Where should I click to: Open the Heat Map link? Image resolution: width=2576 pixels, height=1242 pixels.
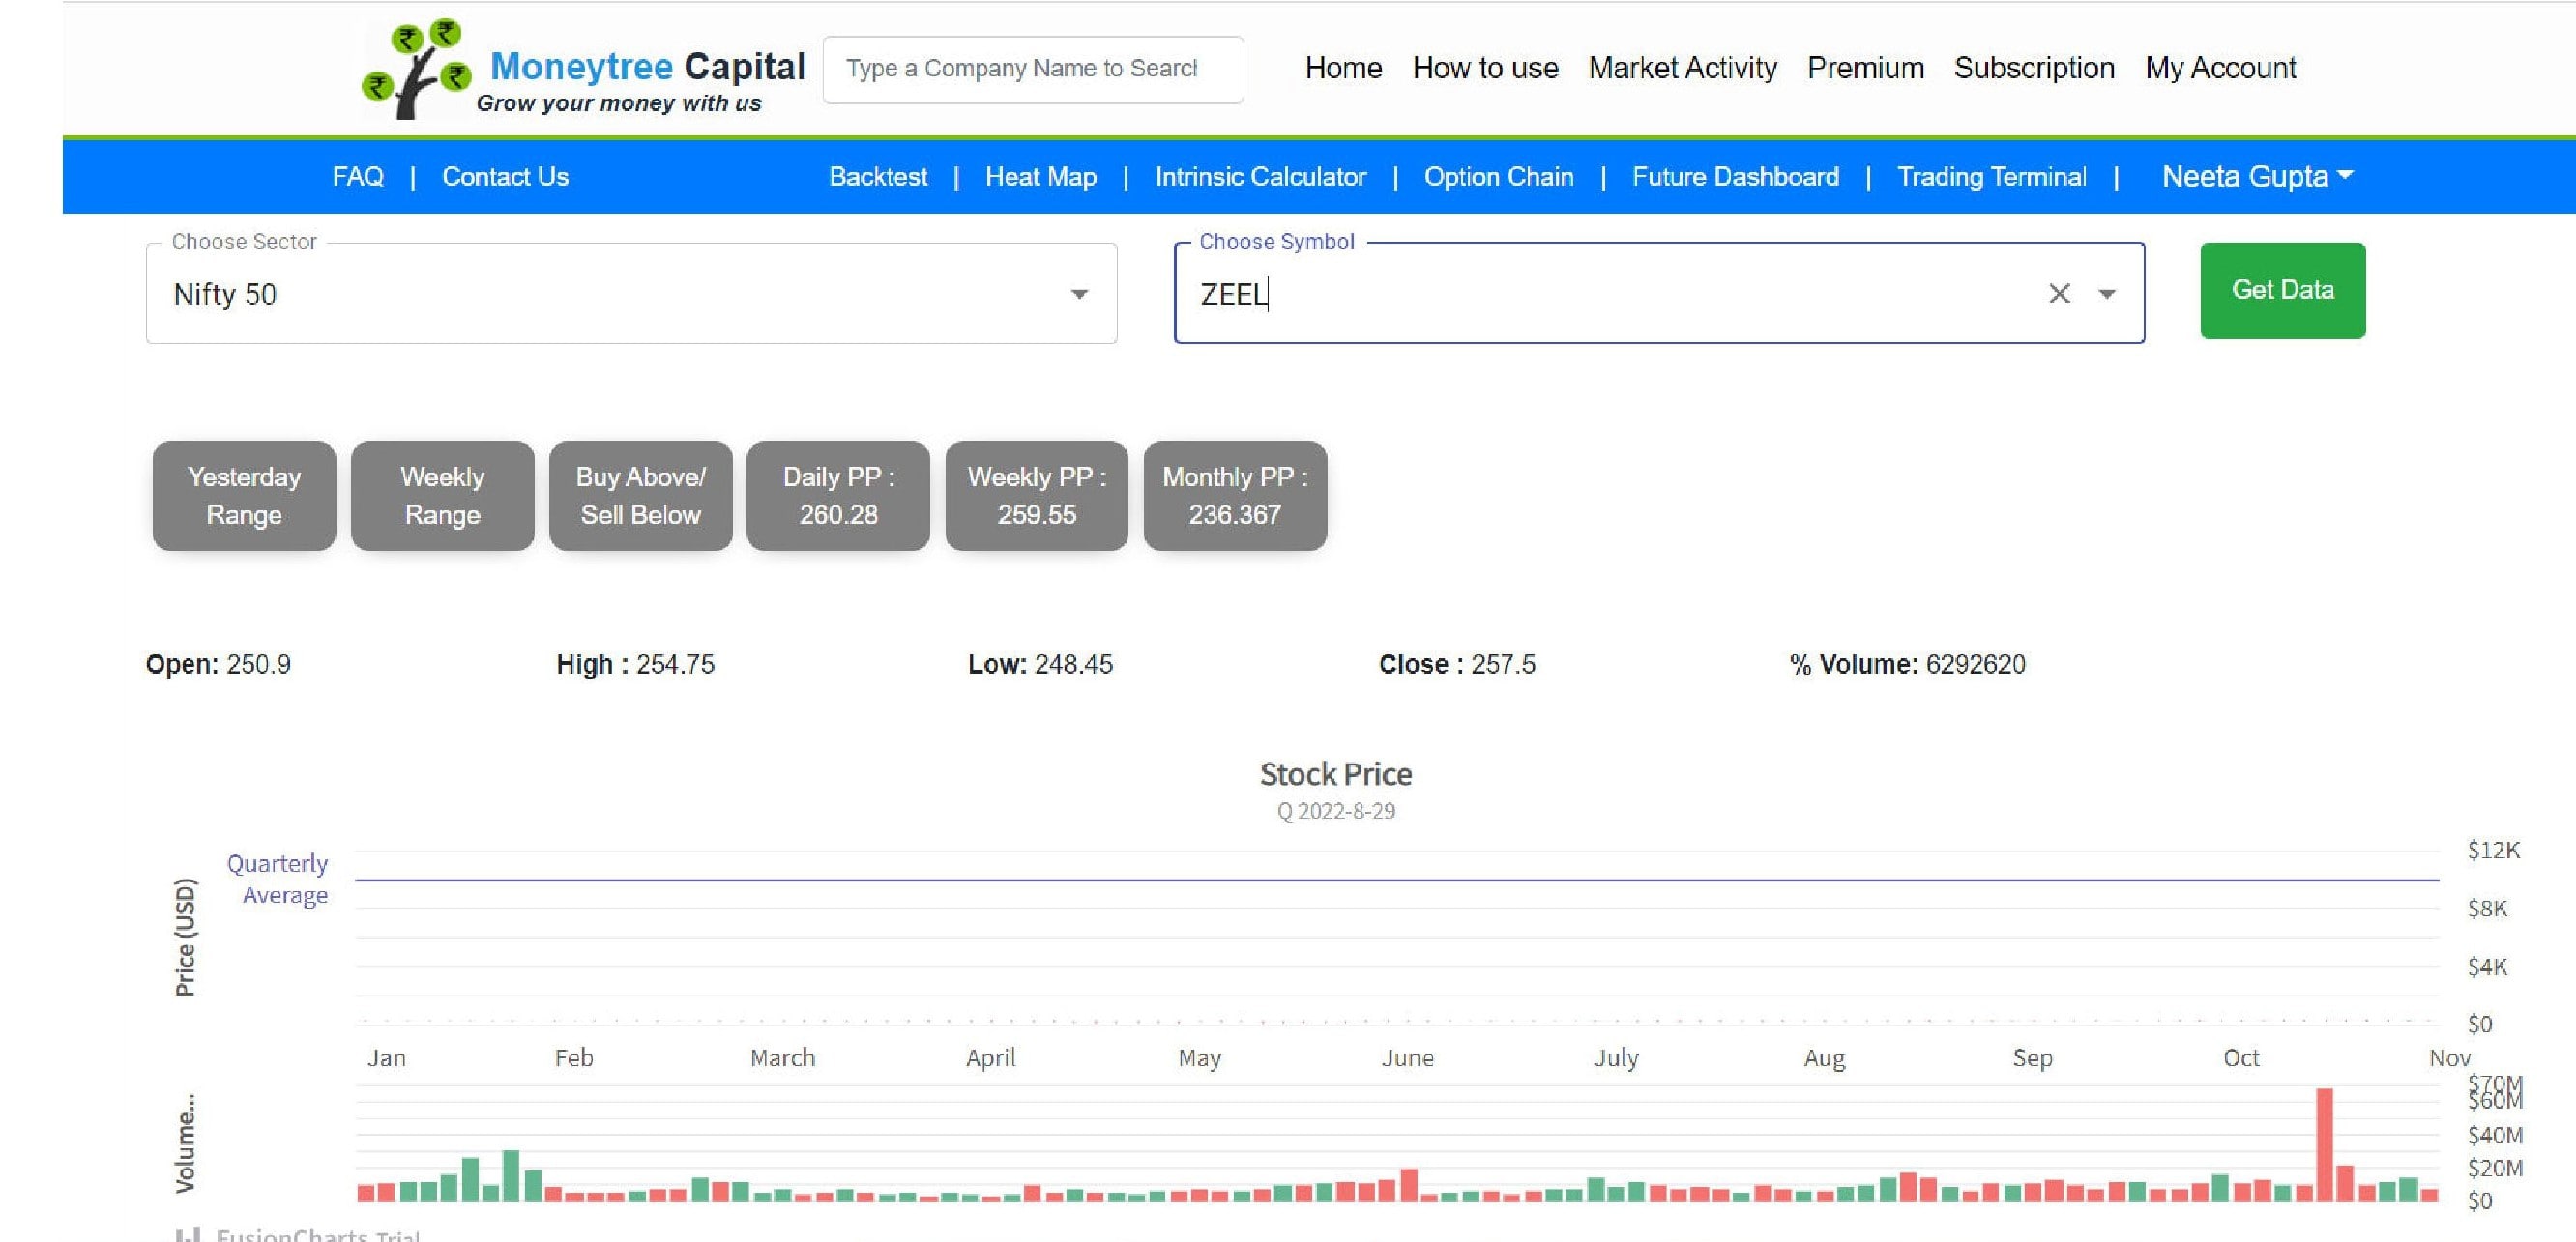tap(1041, 177)
